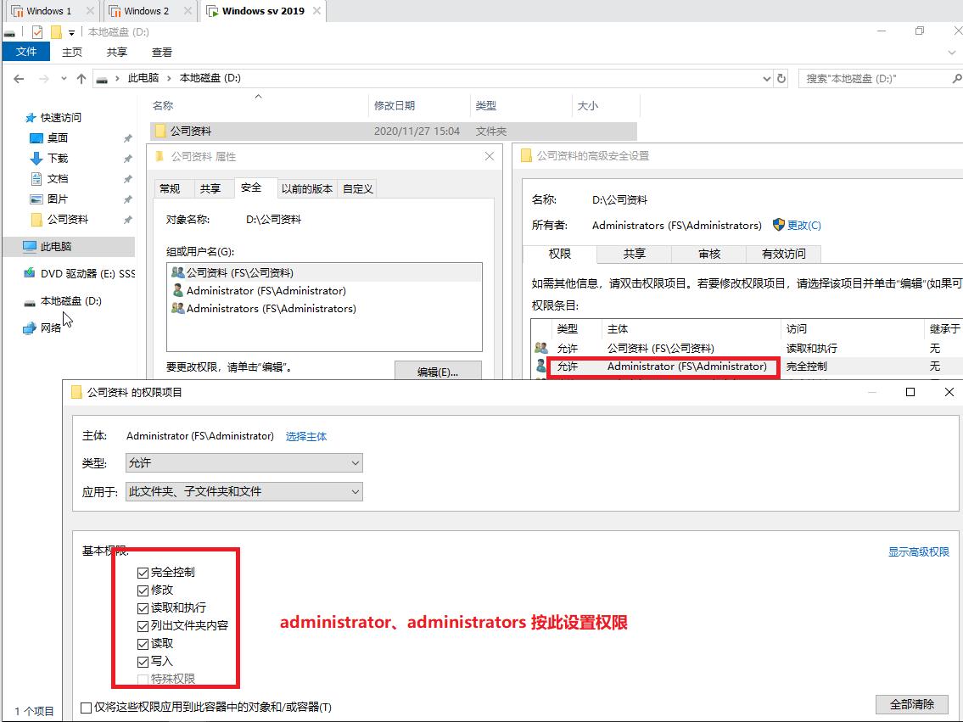Click the 显示高级权限 link

(x=917, y=551)
